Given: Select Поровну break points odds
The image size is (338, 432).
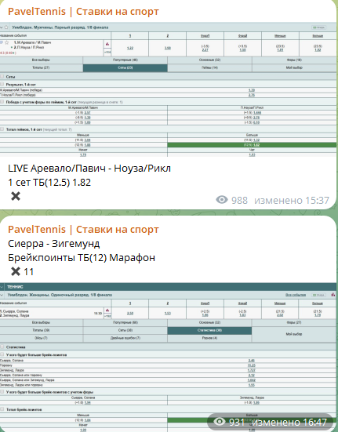Looking at the screenshot, I should (x=251, y=365).
